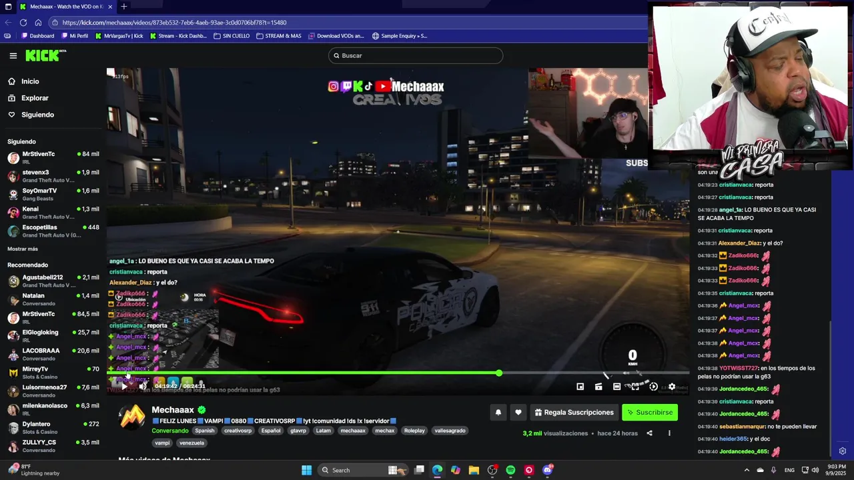Open the SIN CUELLO bookmarks folder

click(232, 36)
